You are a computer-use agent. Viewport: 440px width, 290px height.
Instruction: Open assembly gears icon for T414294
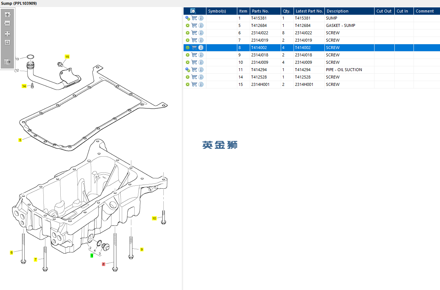tap(188, 70)
